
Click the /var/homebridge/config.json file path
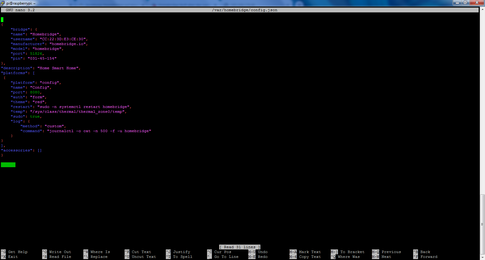[245, 10]
